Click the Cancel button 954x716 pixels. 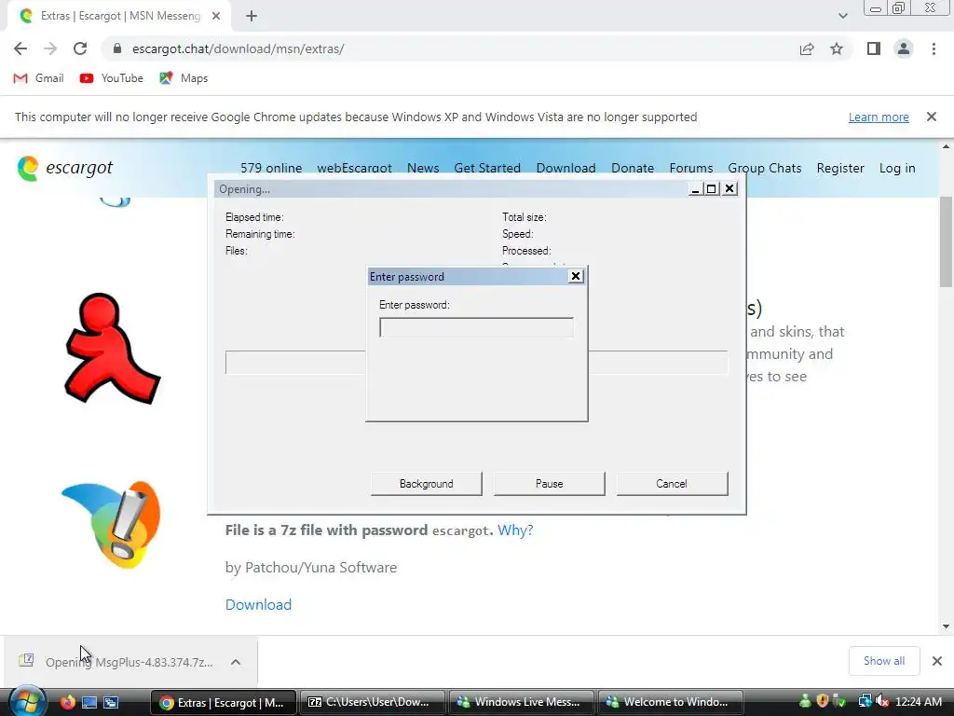pyautogui.click(x=672, y=484)
